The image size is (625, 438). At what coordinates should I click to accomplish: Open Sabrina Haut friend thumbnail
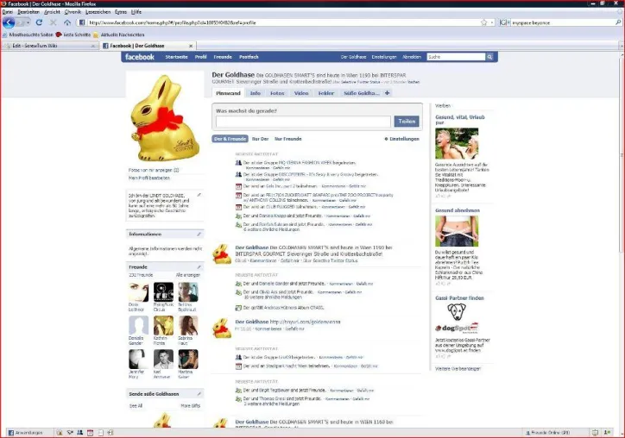click(x=187, y=326)
